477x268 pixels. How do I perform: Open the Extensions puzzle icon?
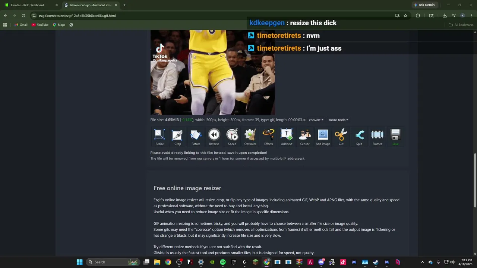pyautogui.click(x=418, y=16)
